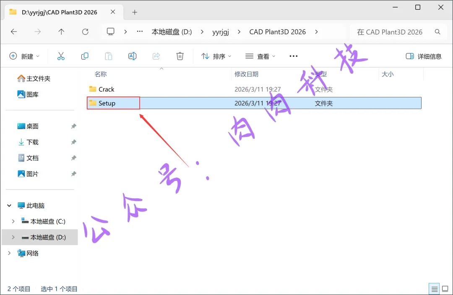Click CAD Plant3D 2026 breadcrumb segment

(x=277, y=32)
